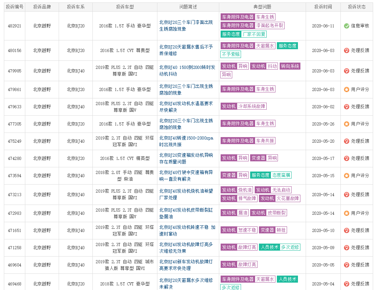
Task: Click complaint number 479985
Action: coord(14,71)
